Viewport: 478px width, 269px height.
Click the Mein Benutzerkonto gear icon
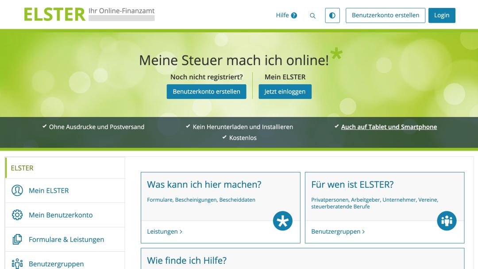coord(17,215)
